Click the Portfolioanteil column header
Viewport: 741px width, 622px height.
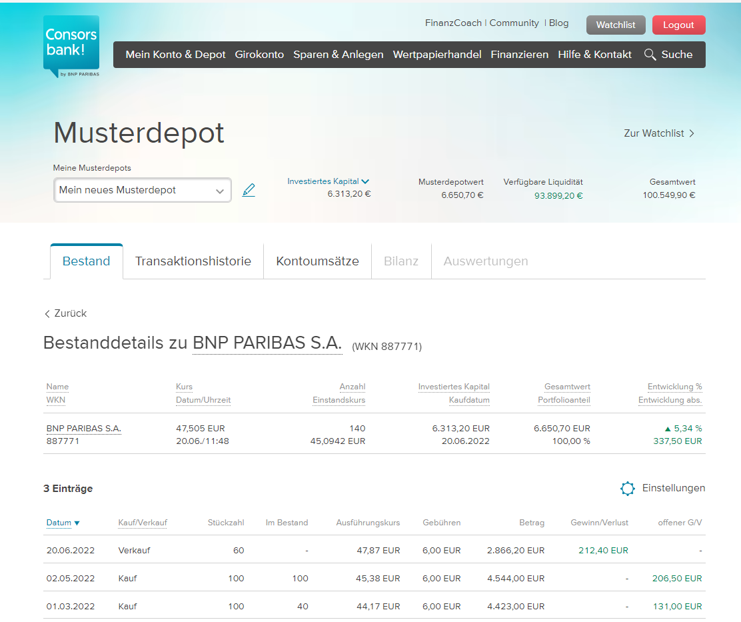[x=564, y=400]
